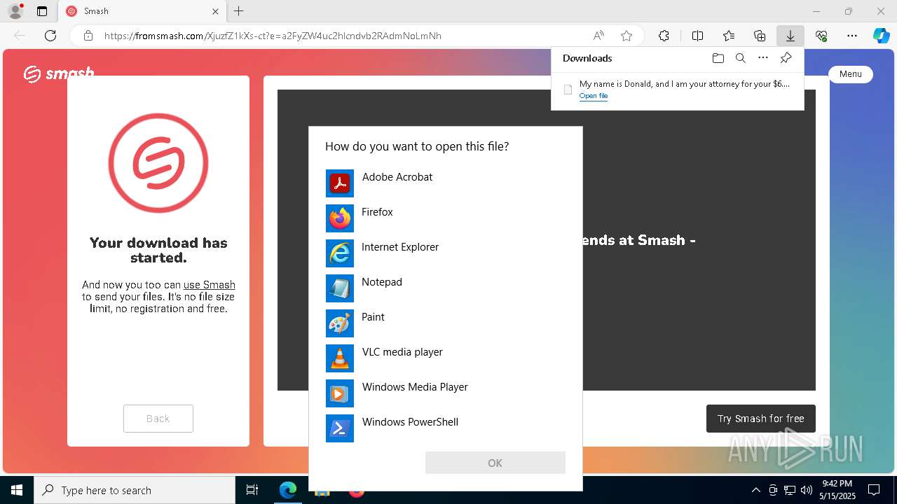
Task: Click the OK button in dialog
Action: (495, 463)
